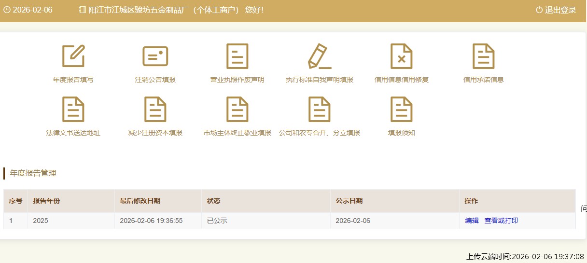Click the 法律文书送达地址 text label
Screen dimensions: 587x263
(73, 133)
